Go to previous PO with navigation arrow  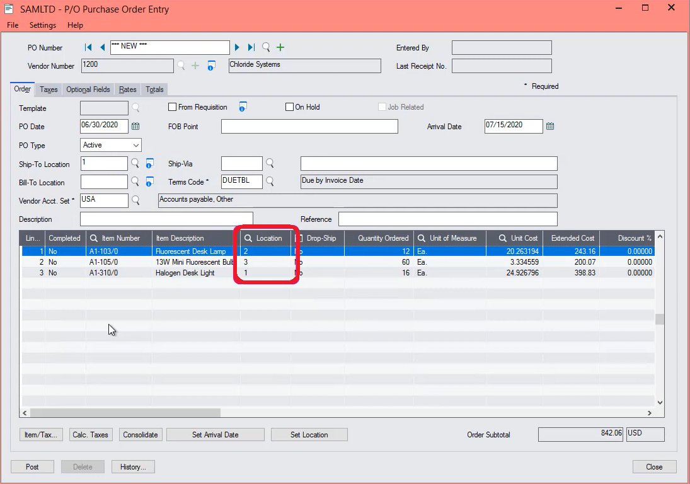(x=102, y=47)
